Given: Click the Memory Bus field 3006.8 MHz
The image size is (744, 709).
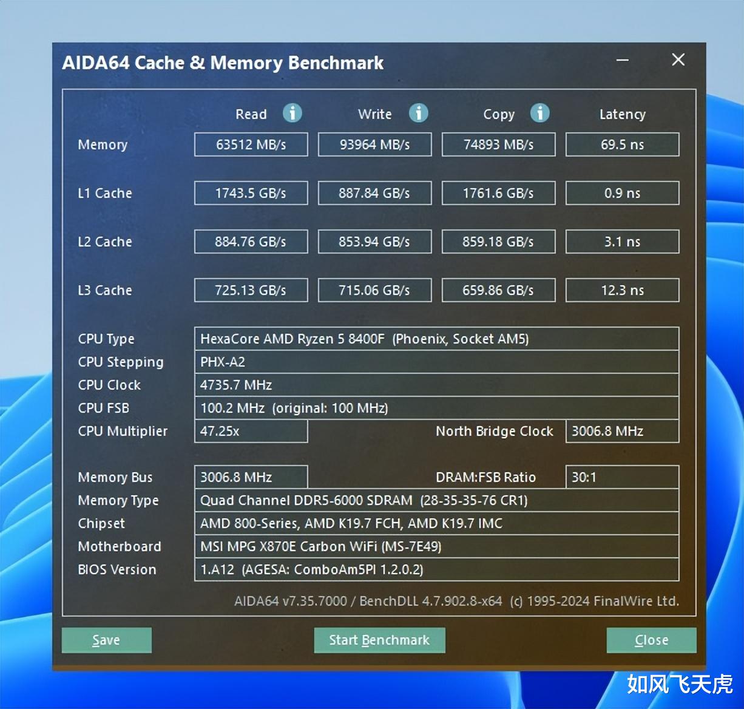Looking at the screenshot, I should [x=251, y=477].
